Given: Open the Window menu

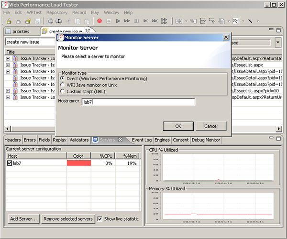Looking at the screenshot, I should (x=111, y=12).
